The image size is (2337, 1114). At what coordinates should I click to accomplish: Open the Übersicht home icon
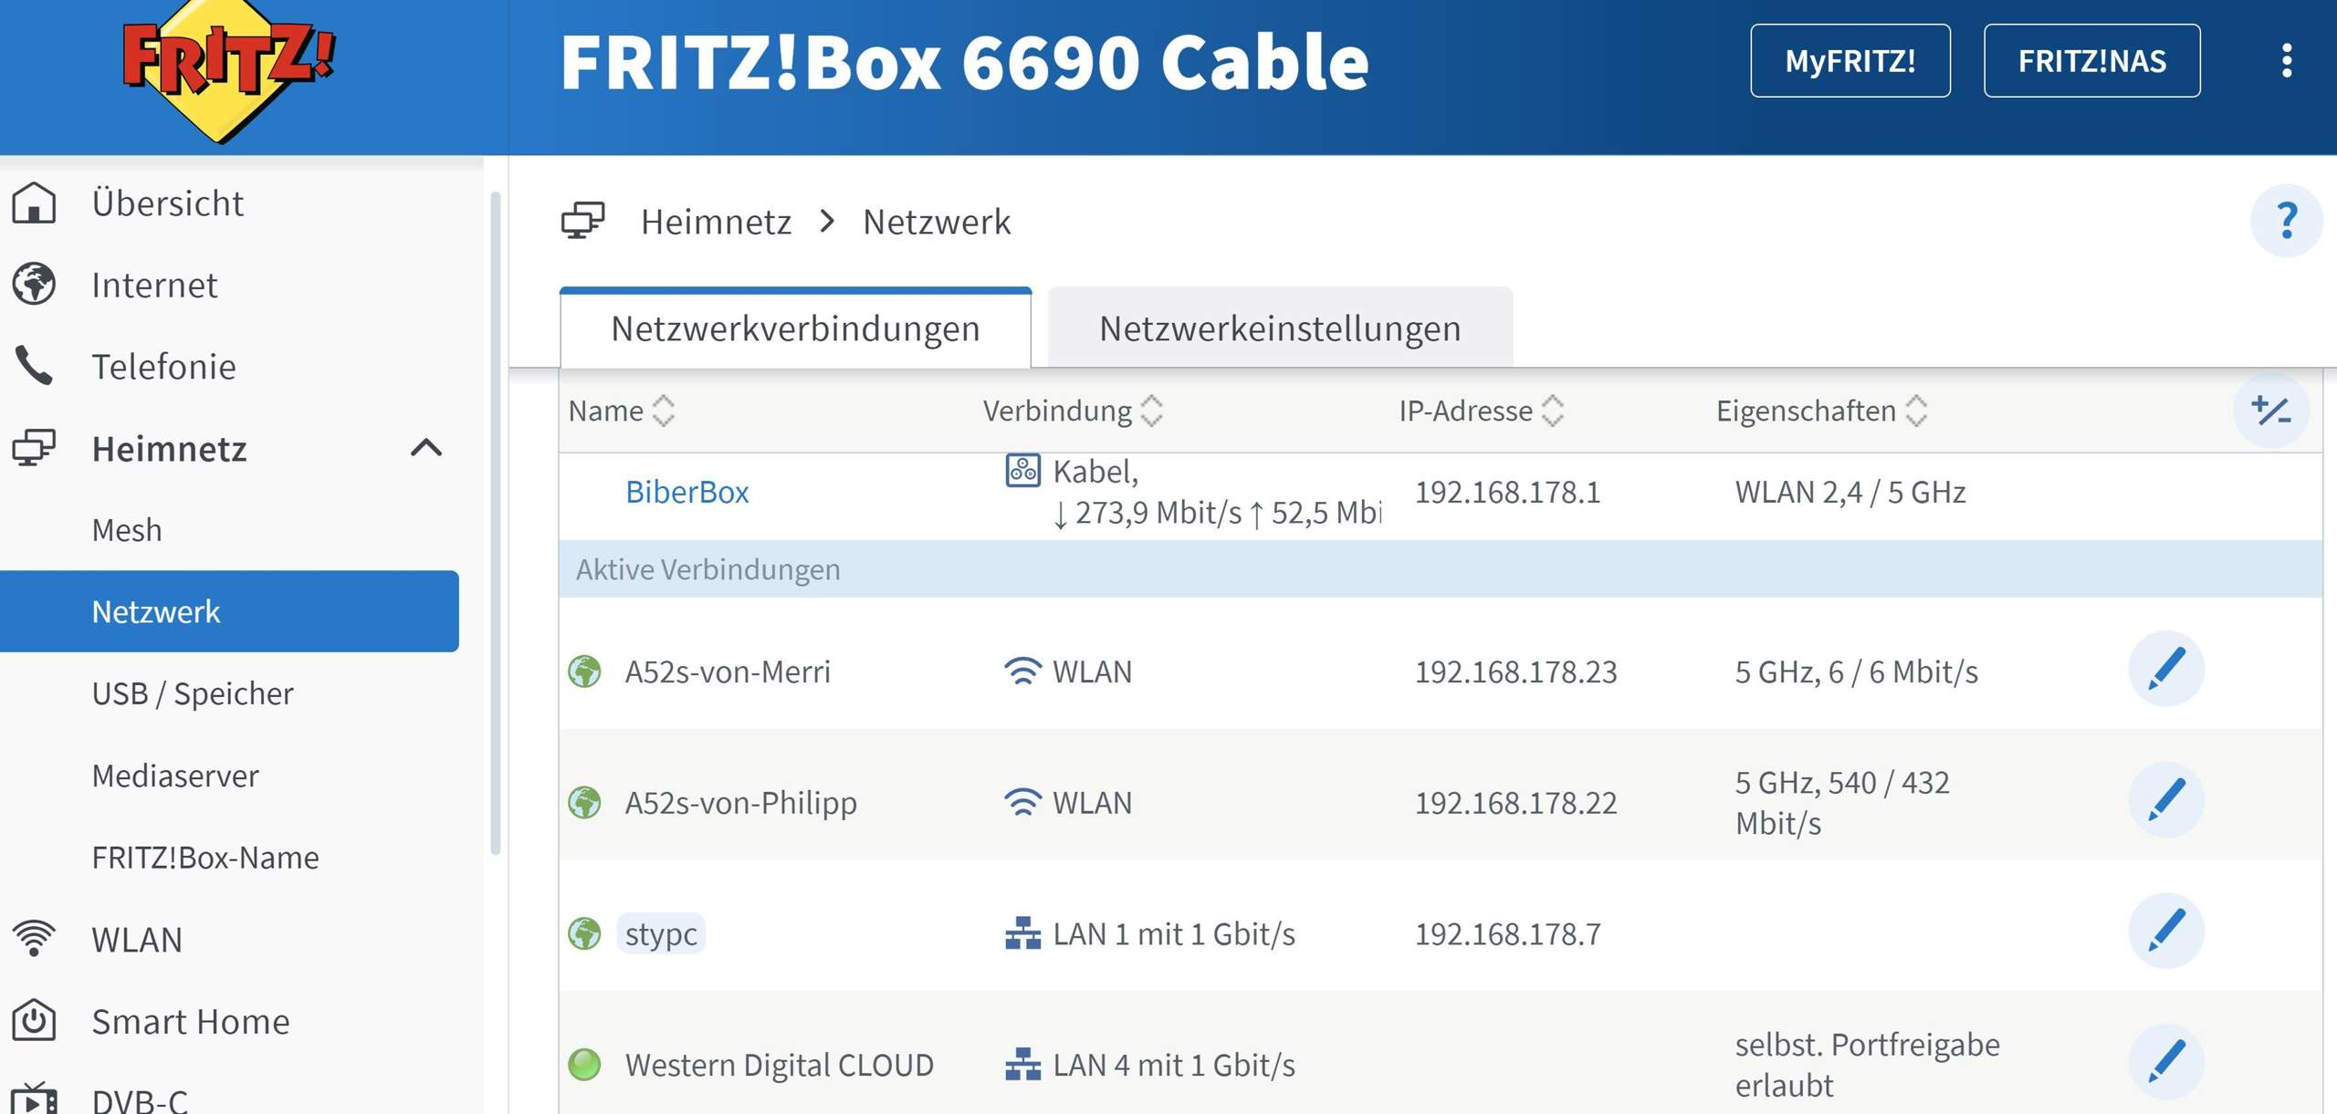point(33,203)
